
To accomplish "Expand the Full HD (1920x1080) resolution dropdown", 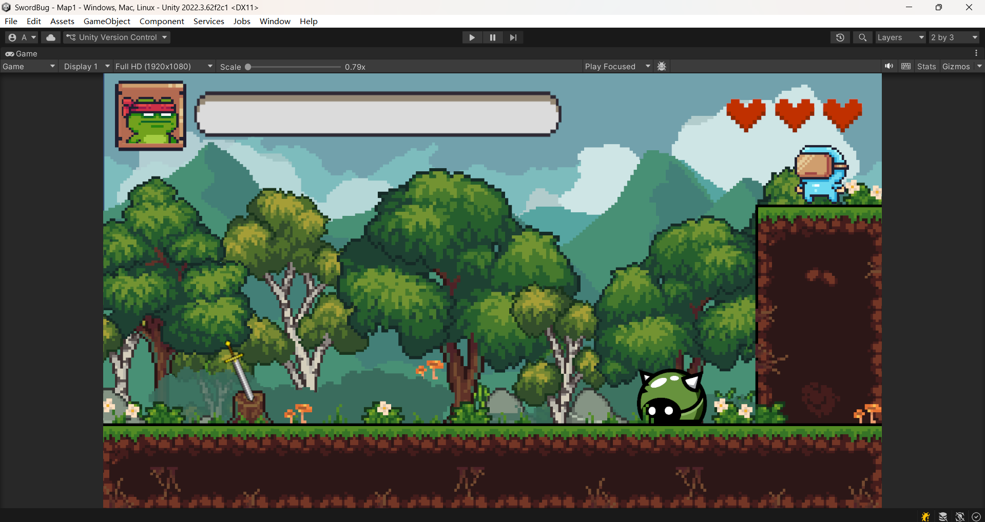I will (164, 67).
